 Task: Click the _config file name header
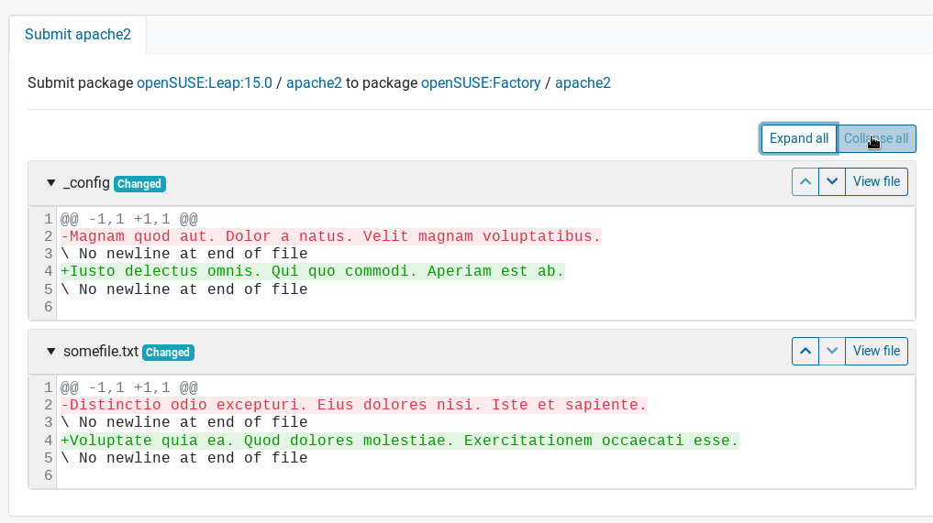point(86,183)
